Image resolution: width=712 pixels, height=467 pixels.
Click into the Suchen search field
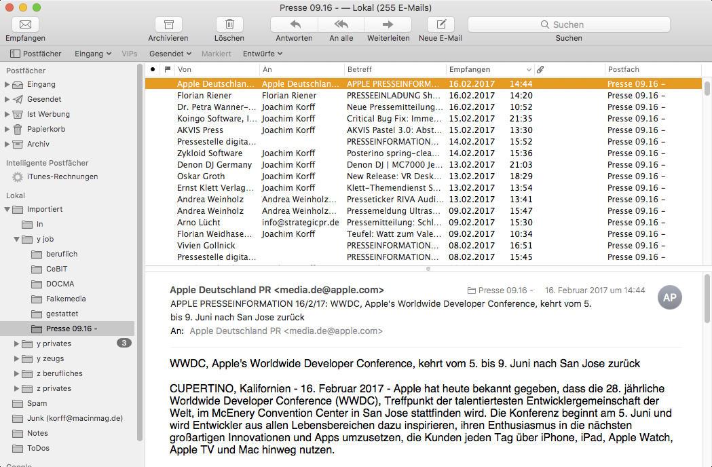coord(569,24)
